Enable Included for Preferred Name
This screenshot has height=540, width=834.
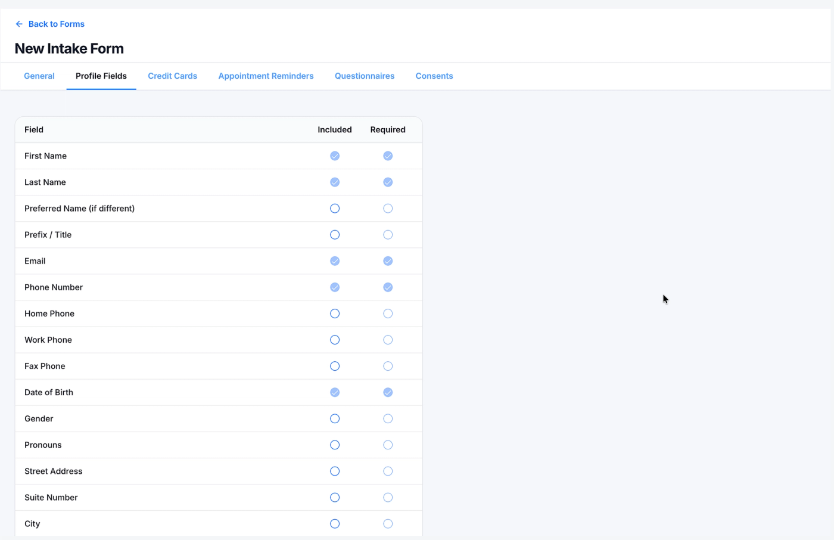pyautogui.click(x=335, y=209)
